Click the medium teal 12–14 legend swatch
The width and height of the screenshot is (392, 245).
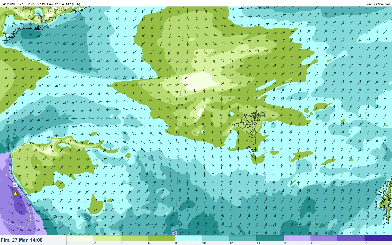tap(243, 238)
